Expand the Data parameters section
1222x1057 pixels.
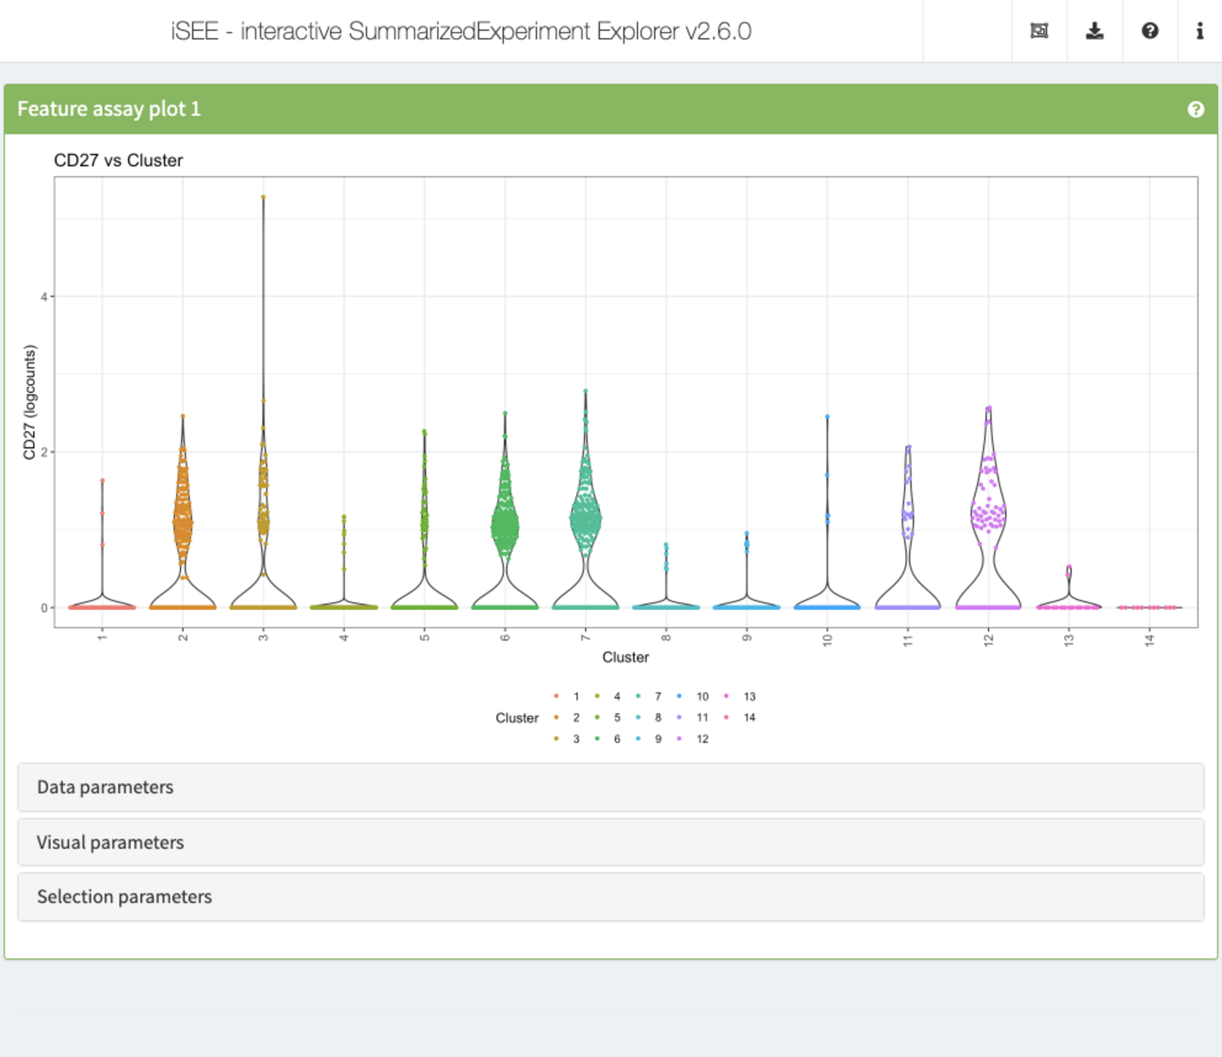[x=611, y=787]
